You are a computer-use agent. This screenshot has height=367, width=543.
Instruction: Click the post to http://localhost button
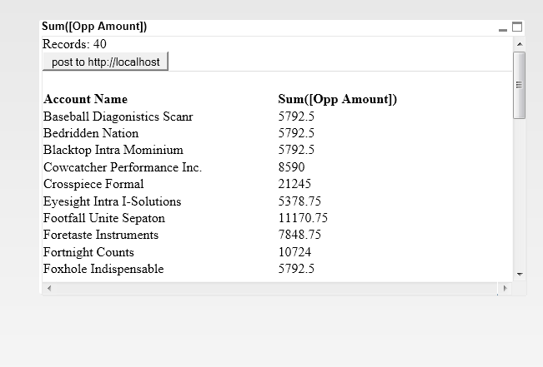point(105,62)
